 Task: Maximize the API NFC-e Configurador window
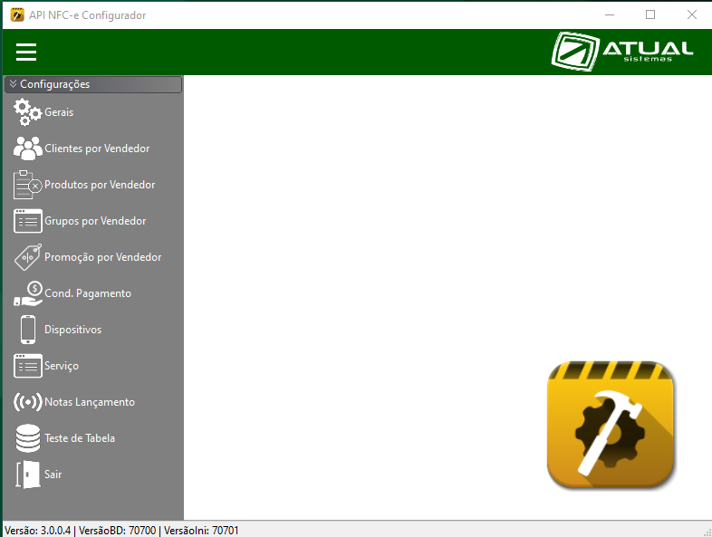point(650,15)
